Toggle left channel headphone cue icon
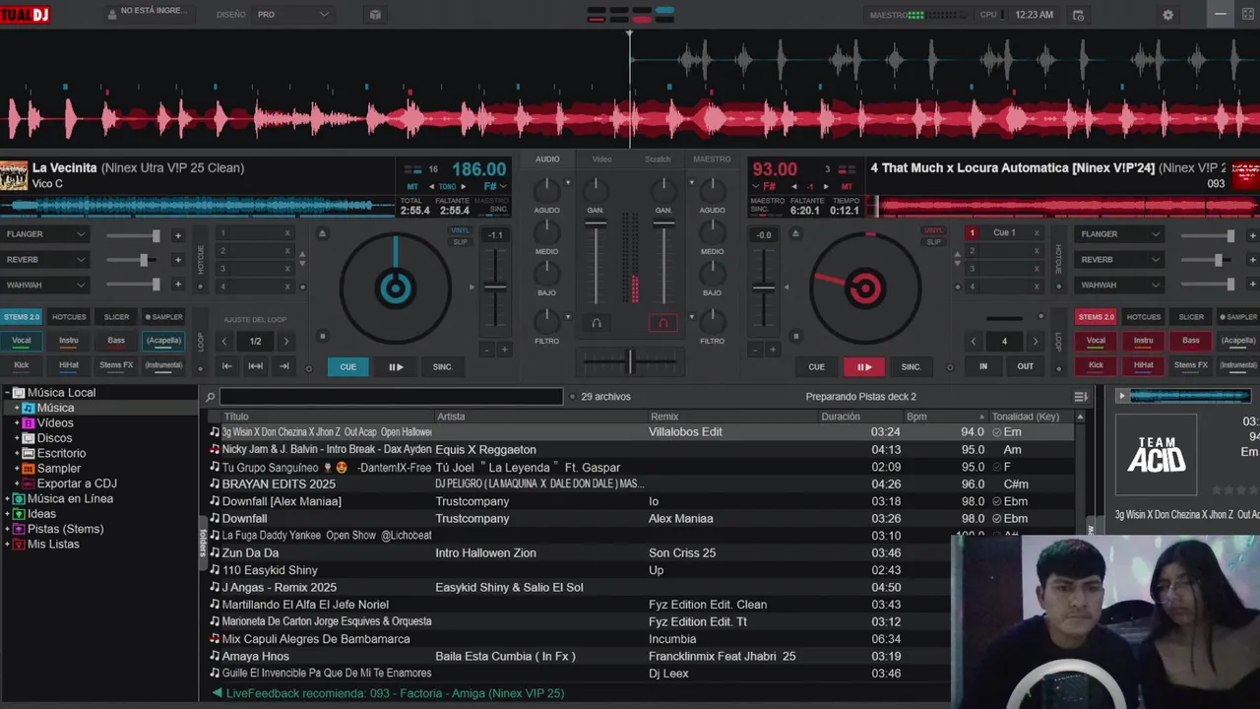Screen dimensions: 1260x709 tap(596, 323)
